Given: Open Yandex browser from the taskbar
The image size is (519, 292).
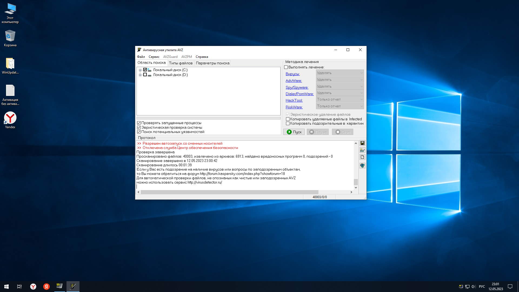Looking at the screenshot, I should pyautogui.click(x=33, y=286).
